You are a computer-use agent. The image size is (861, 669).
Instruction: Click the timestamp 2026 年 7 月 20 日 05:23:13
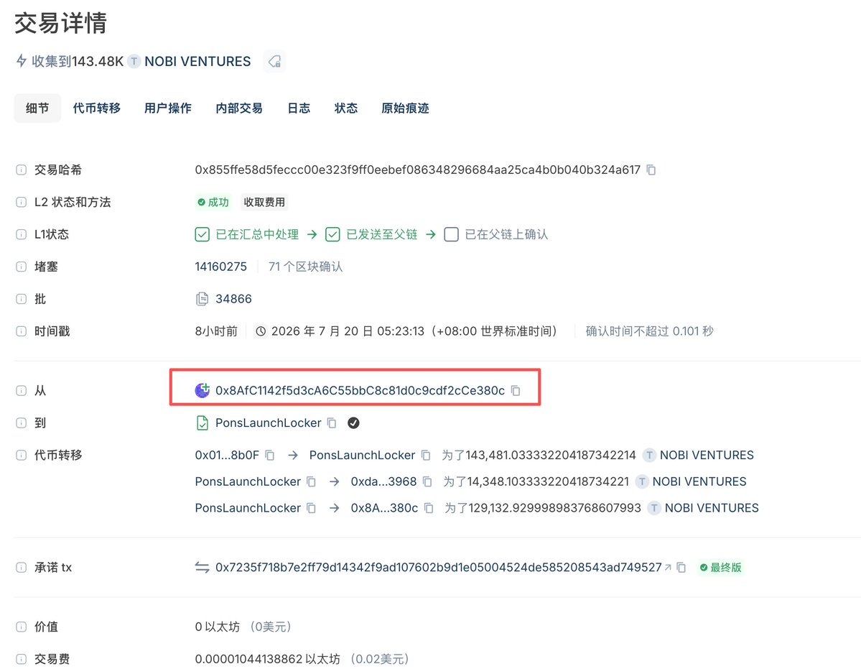coord(414,331)
